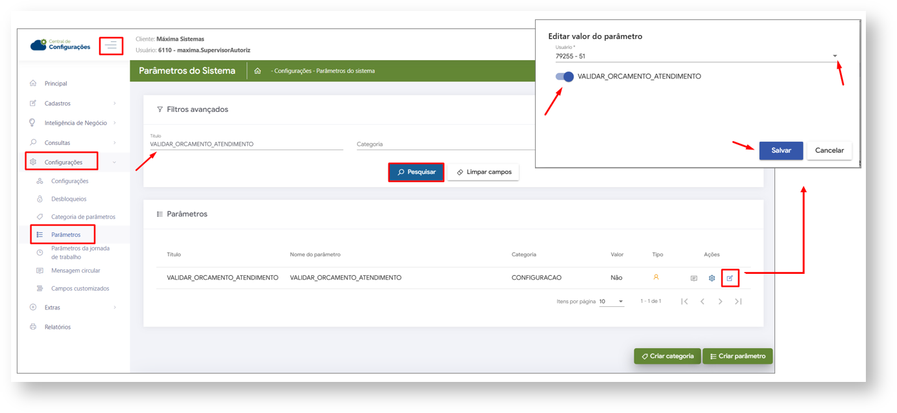Viewport: 897px width, 413px height.
Task: Go to previous page of results
Action: click(x=702, y=302)
